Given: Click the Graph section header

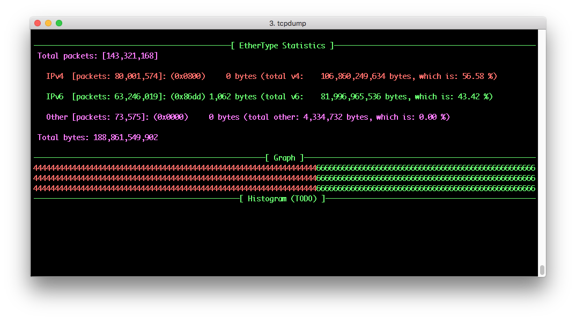Looking at the screenshot, I should (284, 157).
